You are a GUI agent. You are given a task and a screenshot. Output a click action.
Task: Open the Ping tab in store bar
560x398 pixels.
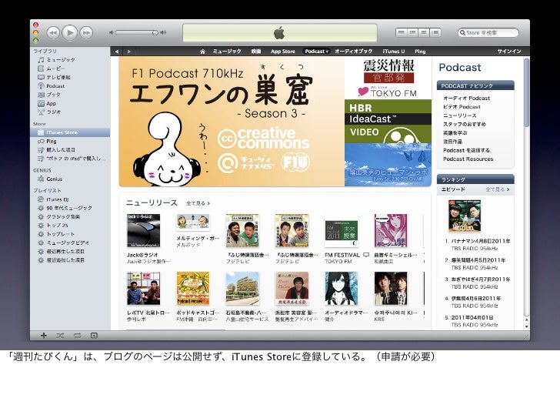[420, 52]
